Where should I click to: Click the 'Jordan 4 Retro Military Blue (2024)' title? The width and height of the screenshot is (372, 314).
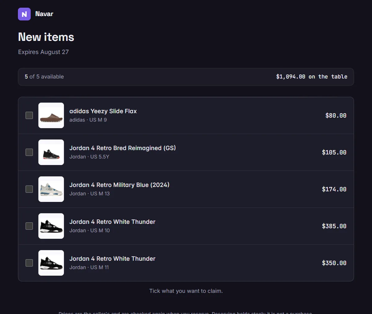(119, 185)
